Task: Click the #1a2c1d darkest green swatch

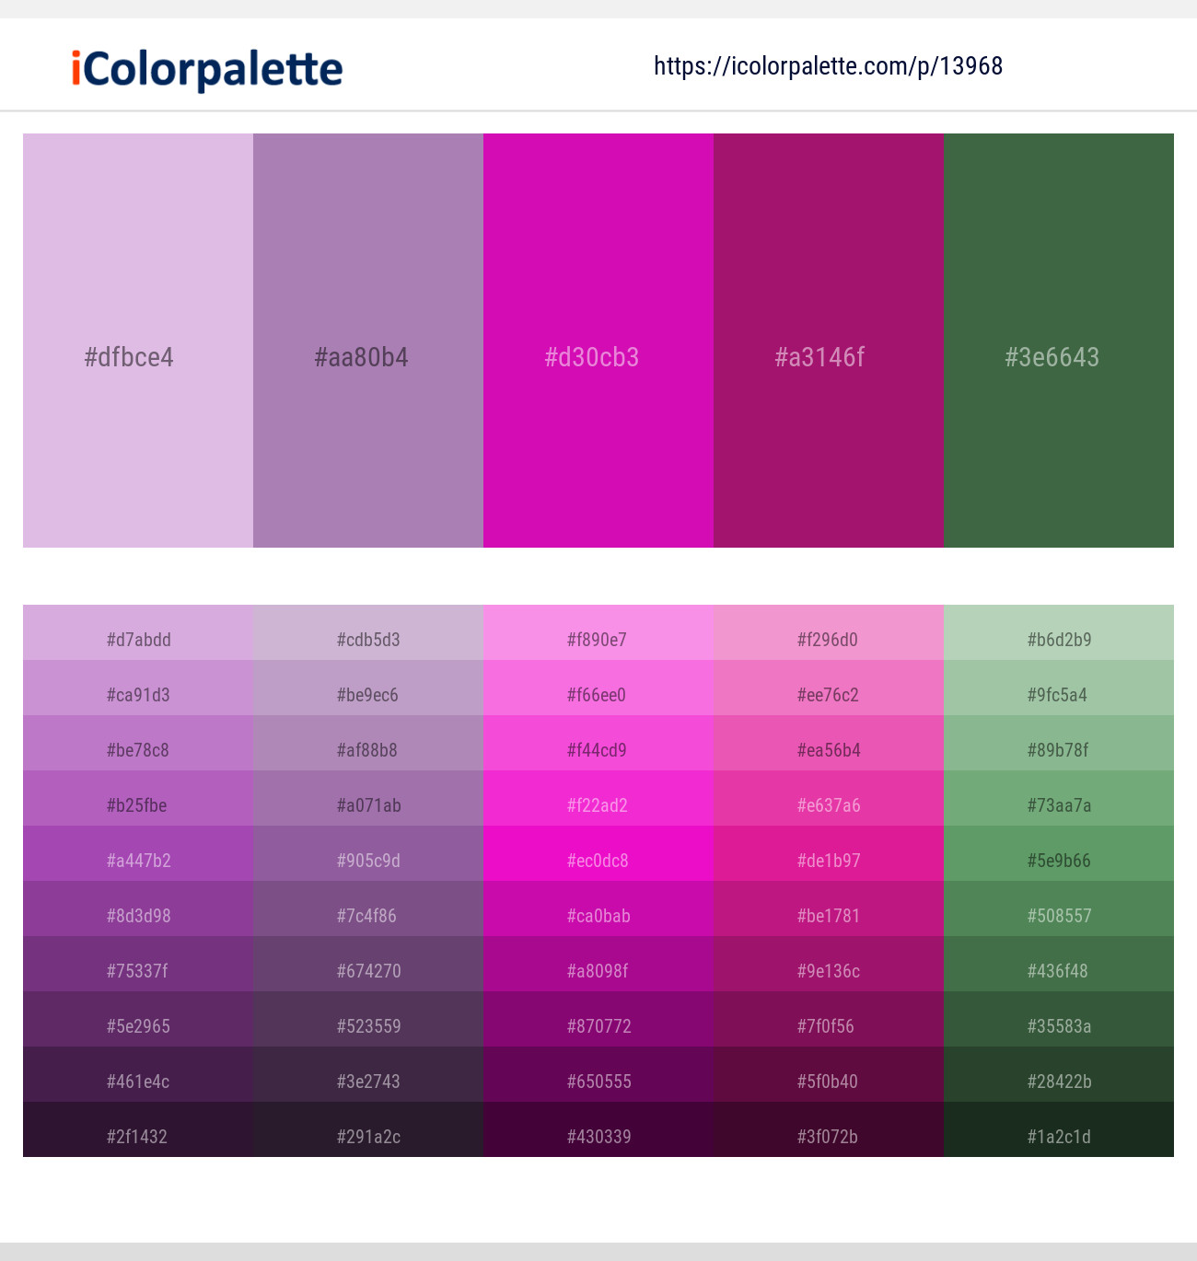Action: point(1058,1137)
